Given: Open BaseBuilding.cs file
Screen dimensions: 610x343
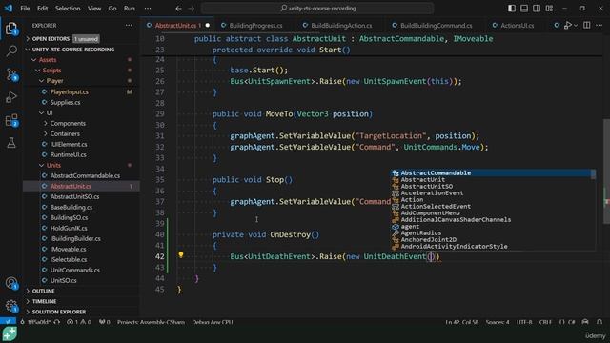Looking at the screenshot, I should [x=71, y=208].
